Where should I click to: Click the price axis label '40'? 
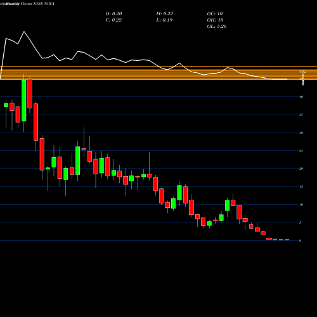tap(301, 97)
